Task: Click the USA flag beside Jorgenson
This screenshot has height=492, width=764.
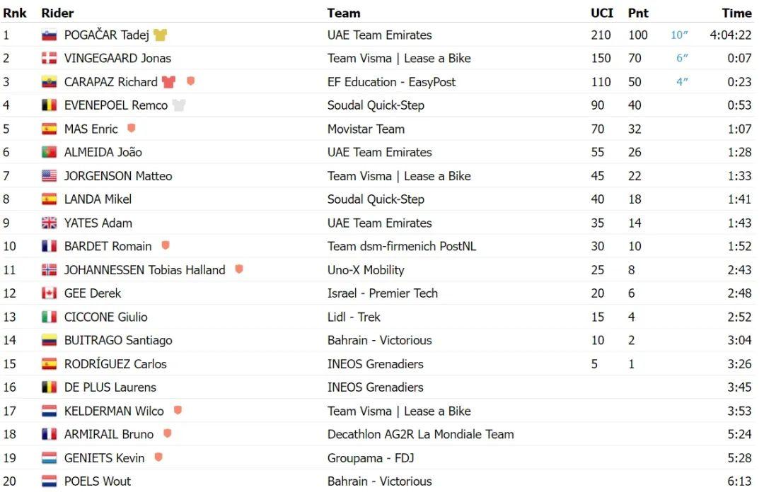Action: 49,176
